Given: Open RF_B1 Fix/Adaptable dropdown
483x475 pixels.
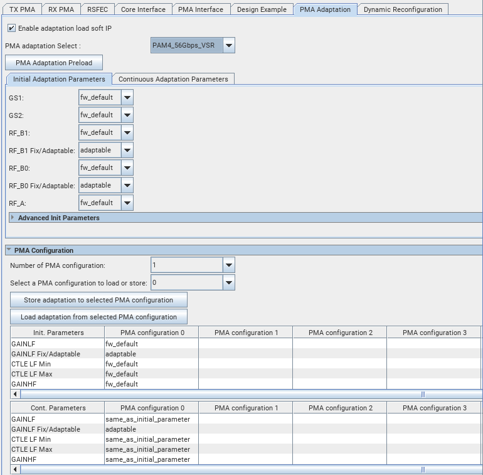Looking at the screenshot, I should [127, 150].
